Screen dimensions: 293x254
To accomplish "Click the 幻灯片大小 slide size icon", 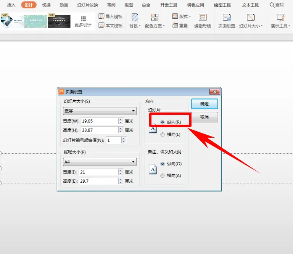I will (x=251, y=18).
